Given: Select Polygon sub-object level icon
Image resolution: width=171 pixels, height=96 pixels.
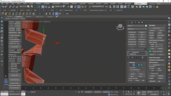Looking at the screenshot, I should pyautogui.click(x=139, y=65).
